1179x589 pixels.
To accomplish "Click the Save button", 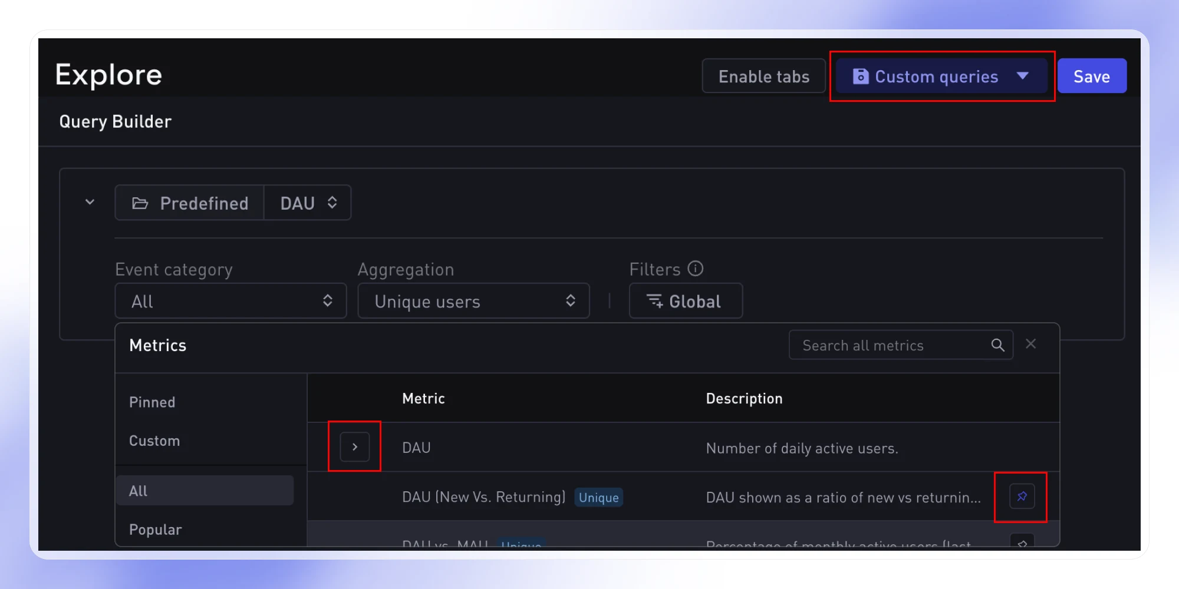I will (x=1091, y=75).
